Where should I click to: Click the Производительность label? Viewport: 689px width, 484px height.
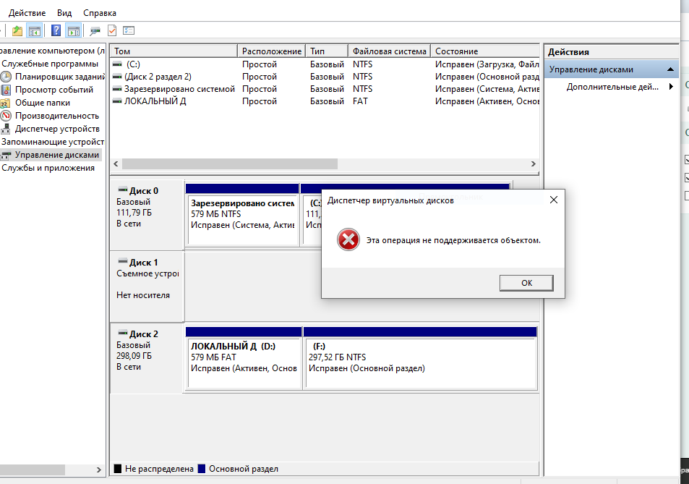tap(57, 116)
